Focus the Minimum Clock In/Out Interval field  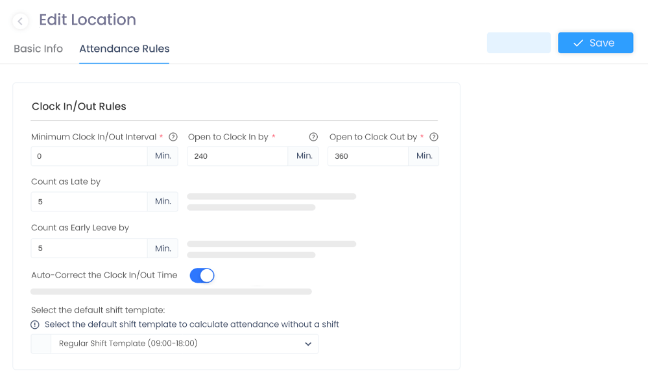click(x=90, y=156)
